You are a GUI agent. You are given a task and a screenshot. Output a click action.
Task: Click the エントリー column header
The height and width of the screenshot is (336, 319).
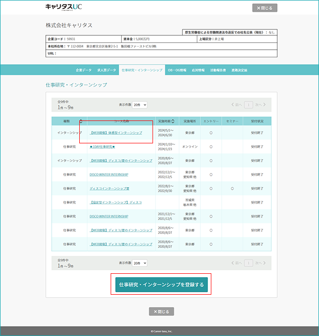[x=211, y=121]
